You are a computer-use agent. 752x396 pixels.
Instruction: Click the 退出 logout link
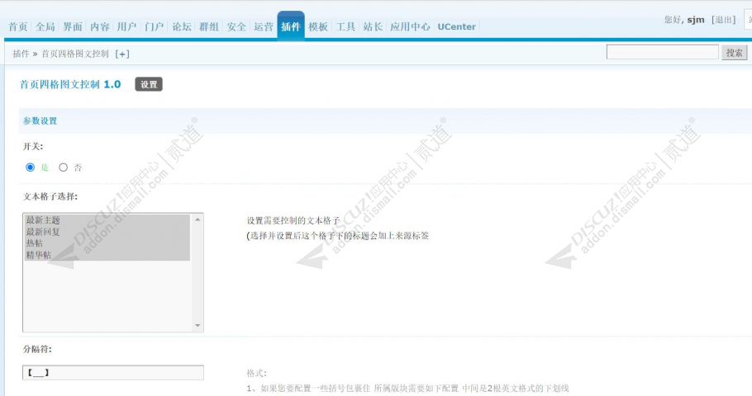pyautogui.click(x=724, y=20)
